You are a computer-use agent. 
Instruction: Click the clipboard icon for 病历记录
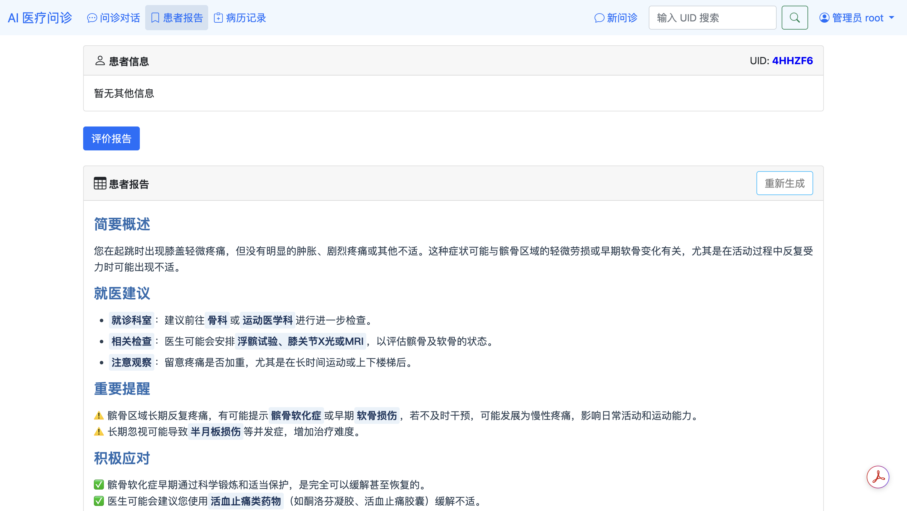pos(218,18)
